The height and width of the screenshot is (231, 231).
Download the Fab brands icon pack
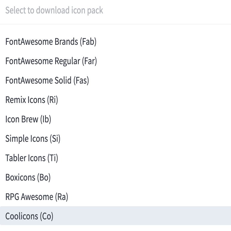point(51,42)
